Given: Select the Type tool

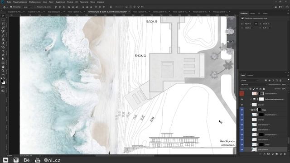Looking at the screenshot, I should [x=3, y=51].
